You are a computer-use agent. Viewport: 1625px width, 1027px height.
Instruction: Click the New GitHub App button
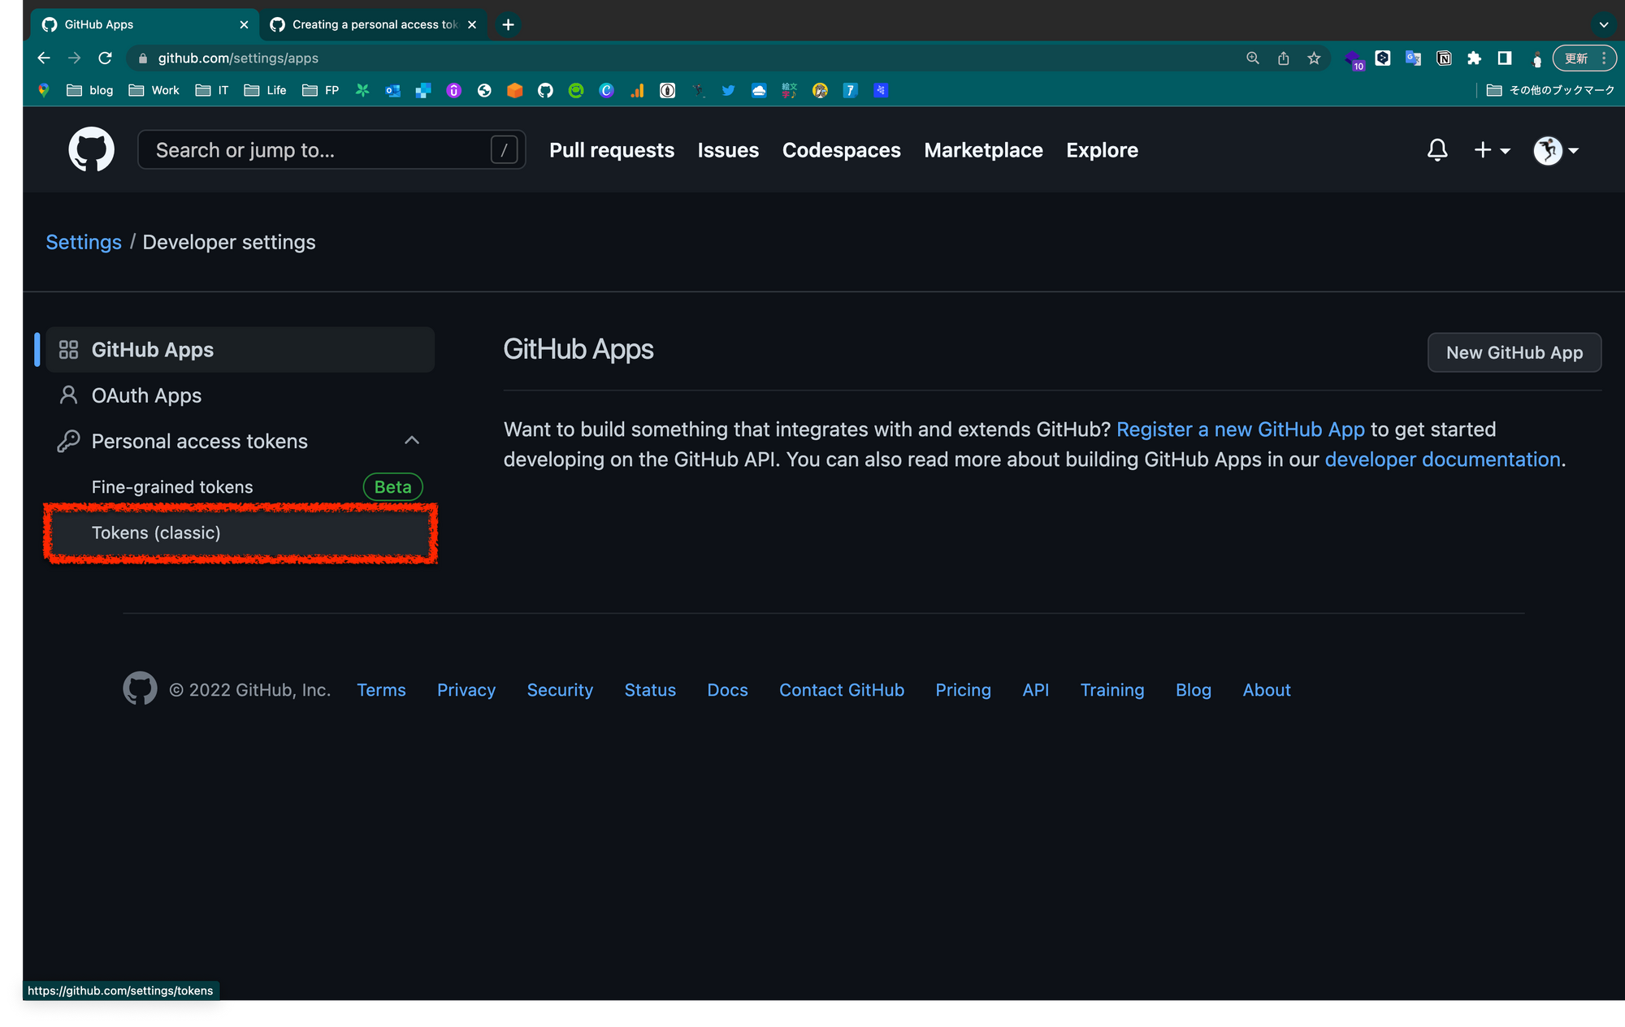click(1514, 352)
